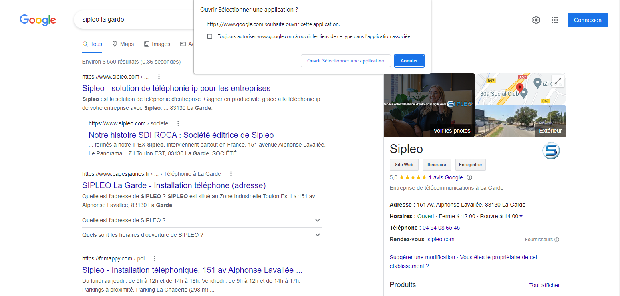Click https://www.sipleo.com URL of first result
620x296 pixels.
111,77
